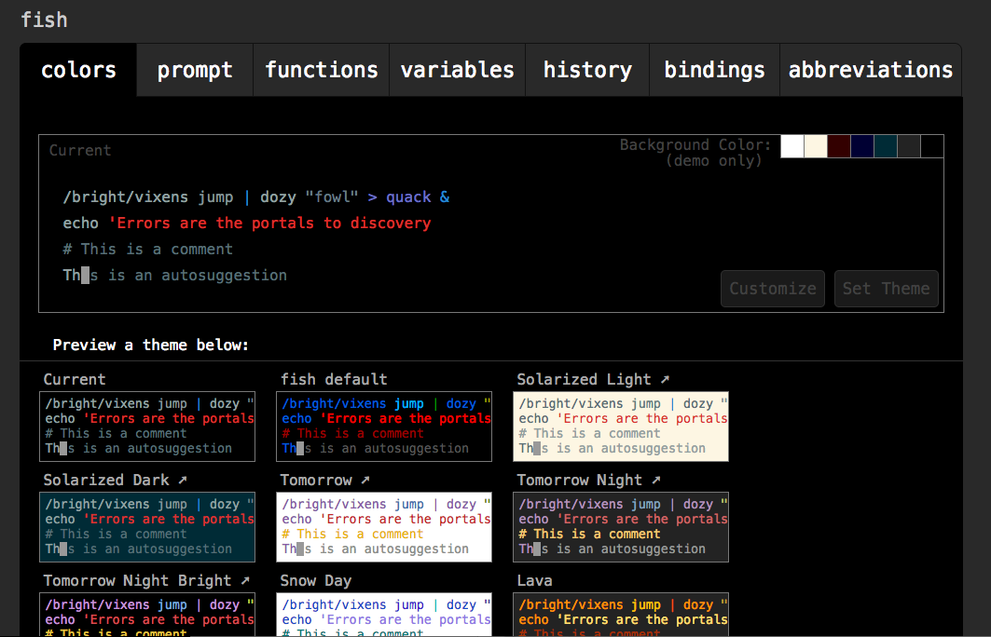Open the functions tab
This screenshot has width=991, height=637.
321,70
